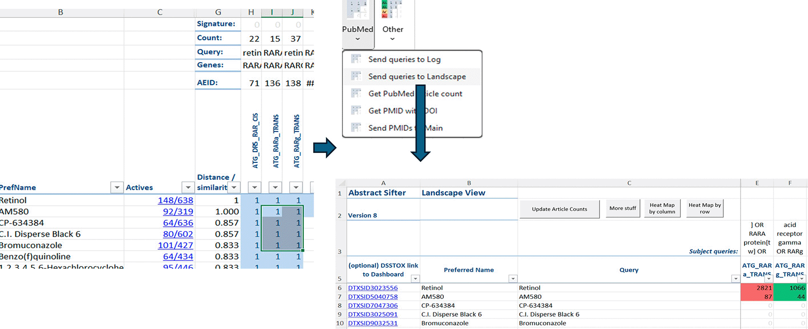The width and height of the screenshot is (808, 329).
Task: Select Send PMIDs to Main entry
Action: [412, 128]
